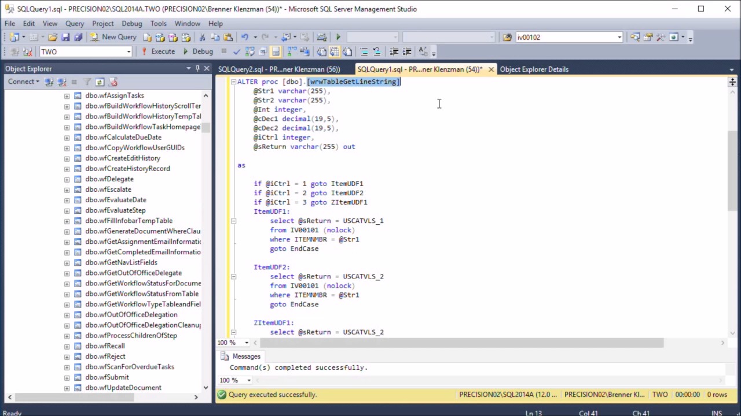Click the Object Explorer filter funnel icon
Viewport: 741px width, 416px height.
coord(87,81)
